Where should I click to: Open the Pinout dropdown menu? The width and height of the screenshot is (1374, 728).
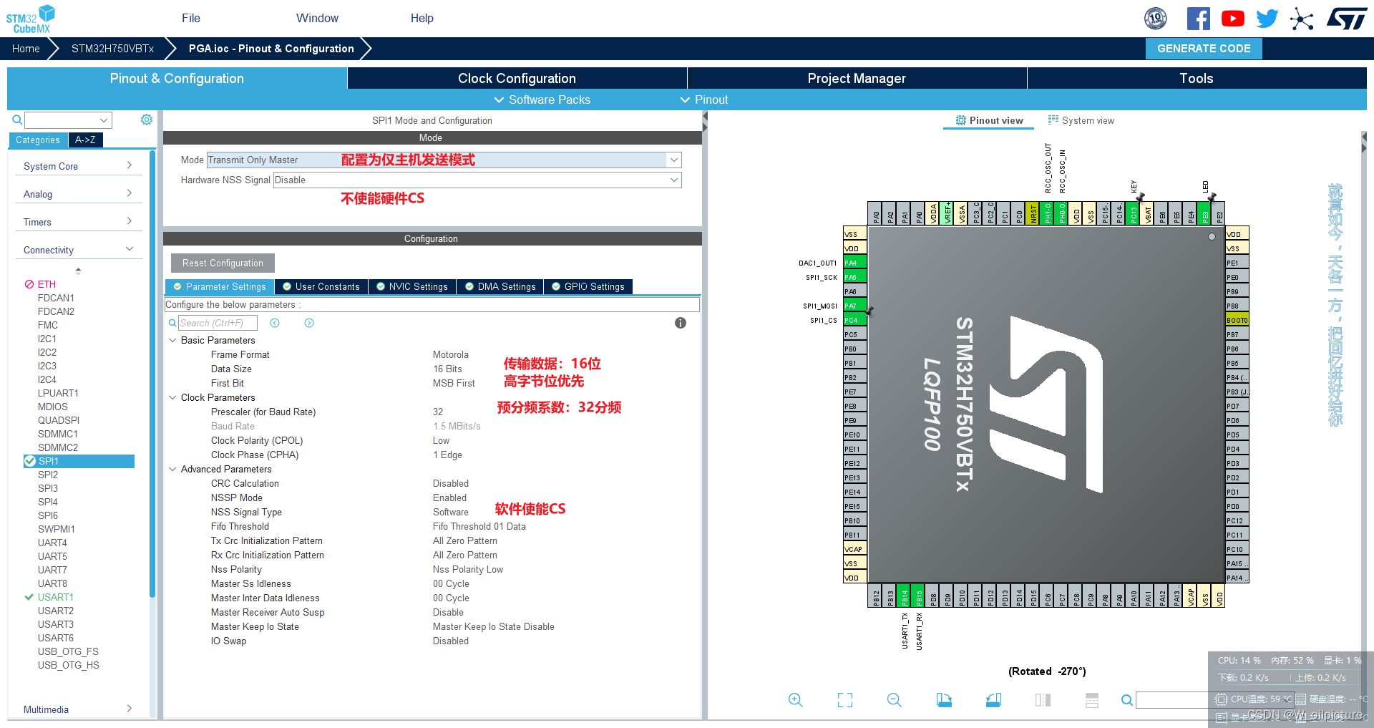pos(704,100)
